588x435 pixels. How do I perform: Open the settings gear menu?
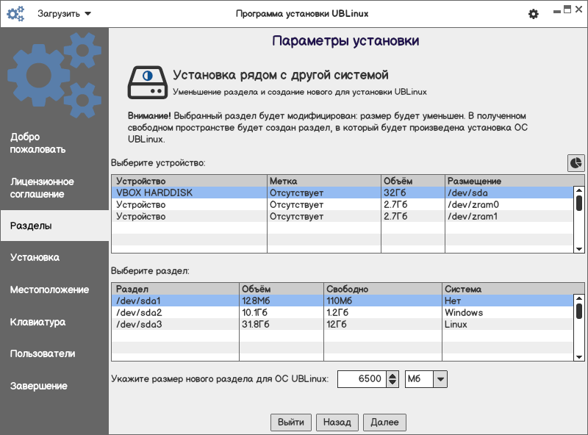[x=534, y=14]
